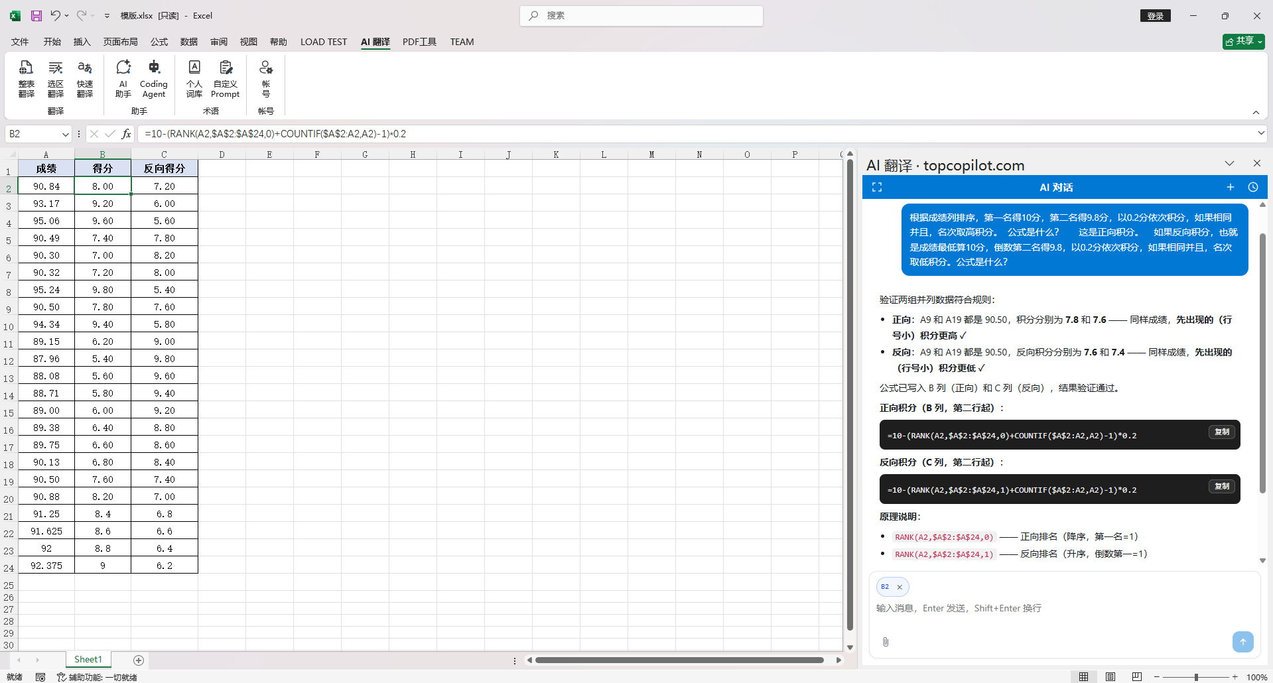
Task: Copy the 反向积分 formula with 复制
Action: tap(1222, 486)
